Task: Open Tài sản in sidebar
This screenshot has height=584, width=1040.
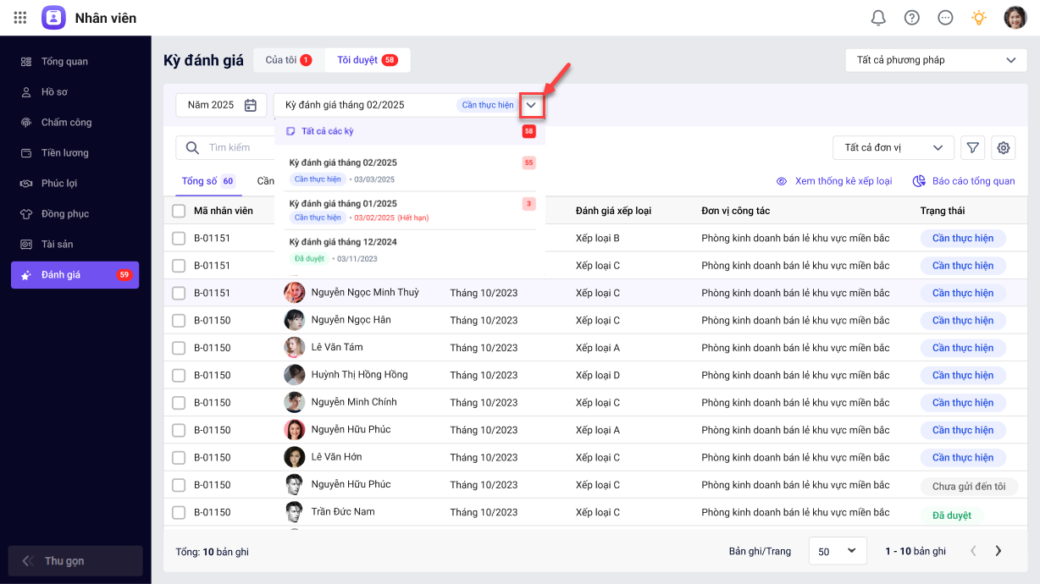Action: click(x=75, y=245)
